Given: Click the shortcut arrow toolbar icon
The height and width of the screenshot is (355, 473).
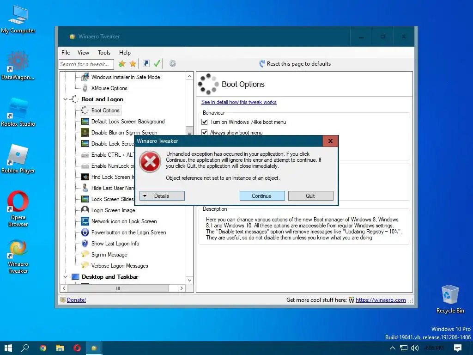Looking at the screenshot, I should (x=146, y=63).
